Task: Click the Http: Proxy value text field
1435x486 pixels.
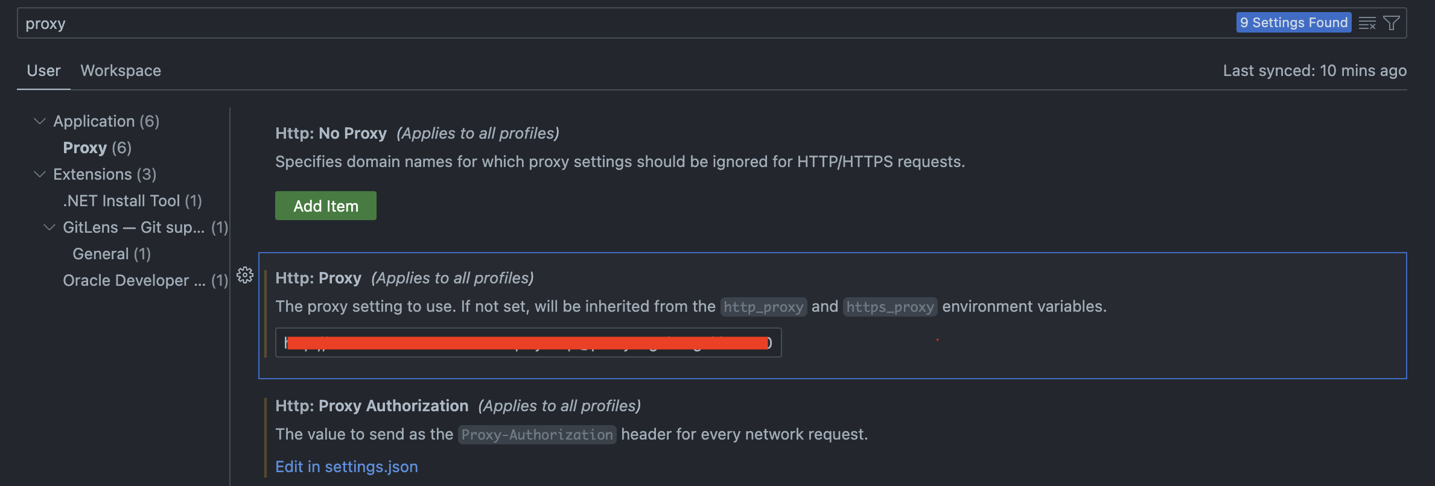Action: pos(528,342)
